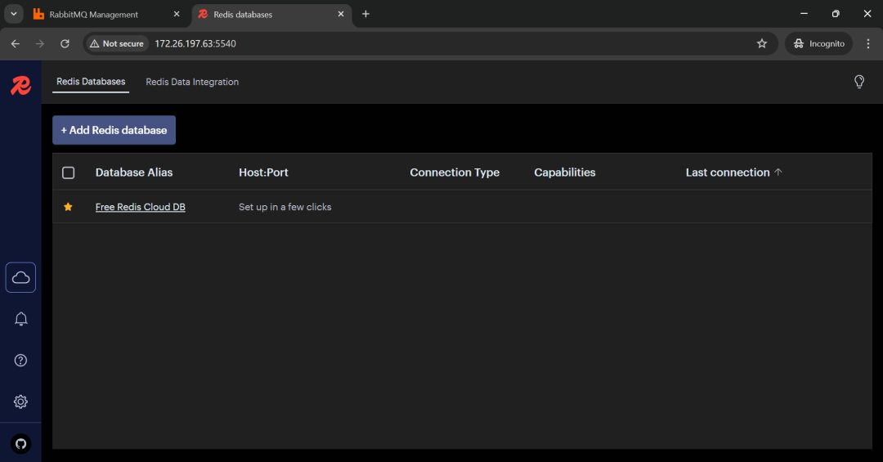Select the Redis databases browser tab
This screenshot has width=883, height=462.
[272, 14]
